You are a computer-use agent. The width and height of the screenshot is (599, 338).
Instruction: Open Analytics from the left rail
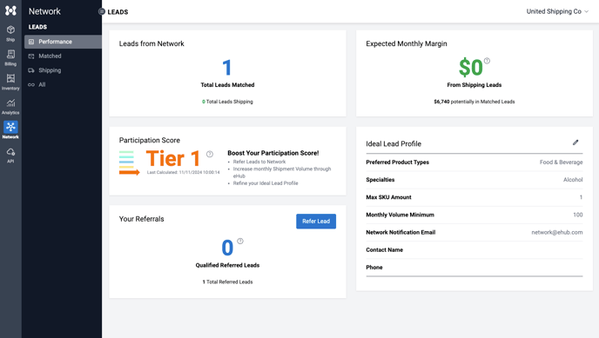[x=10, y=107]
